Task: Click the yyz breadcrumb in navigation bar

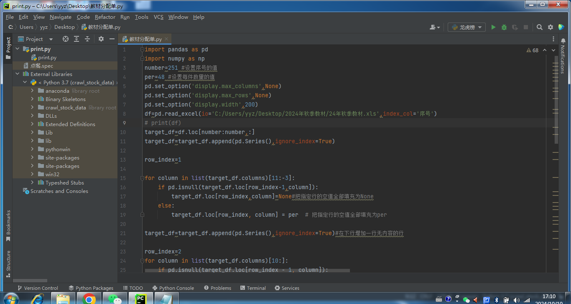Action: [x=44, y=27]
